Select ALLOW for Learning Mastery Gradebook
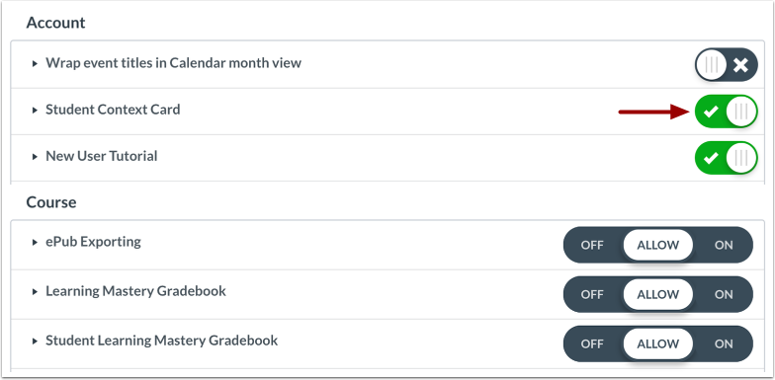775x380 pixels. point(658,294)
